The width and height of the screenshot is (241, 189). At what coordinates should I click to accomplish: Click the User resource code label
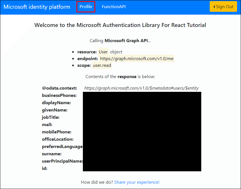(x=103, y=52)
